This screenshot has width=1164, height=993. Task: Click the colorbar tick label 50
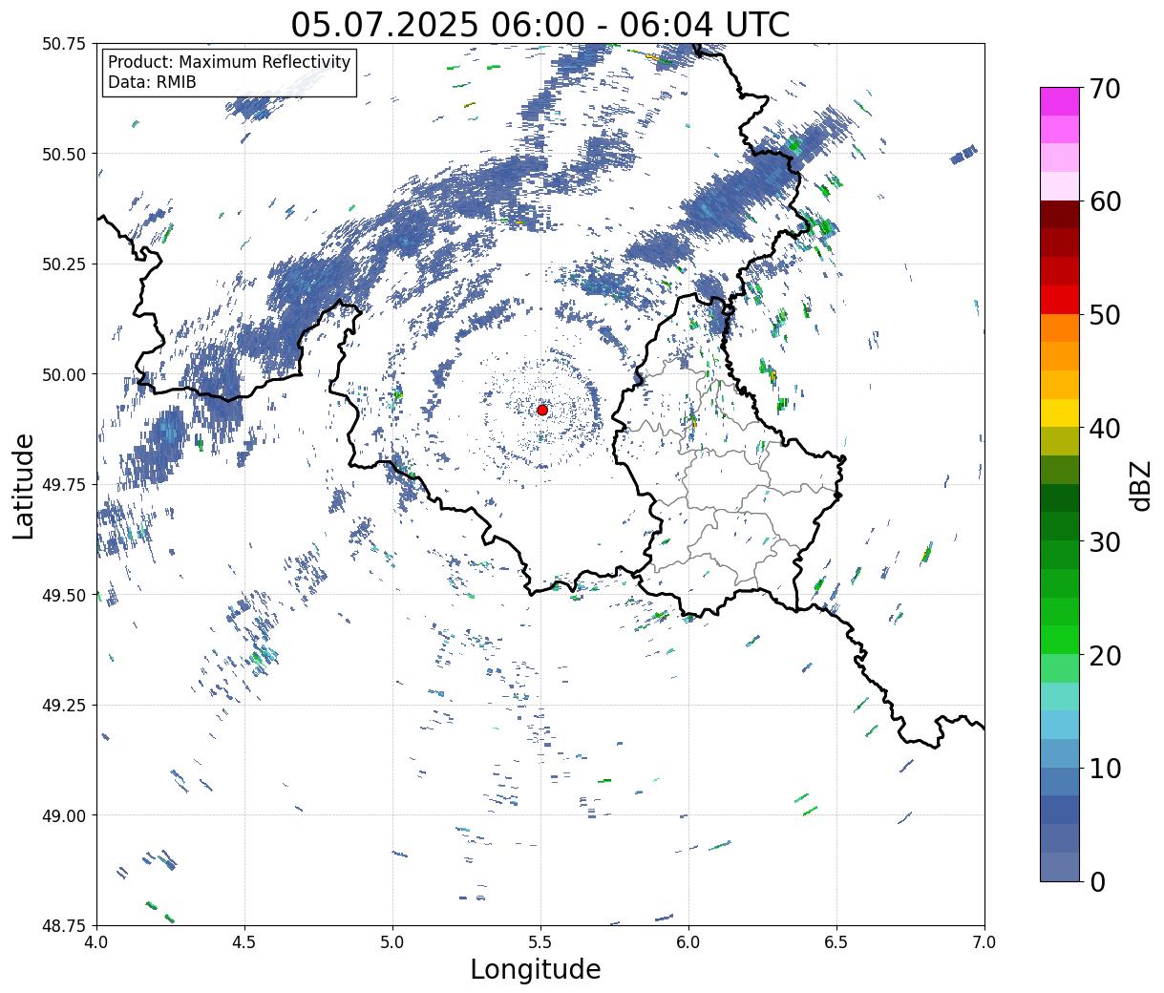(x=1105, y=315)
